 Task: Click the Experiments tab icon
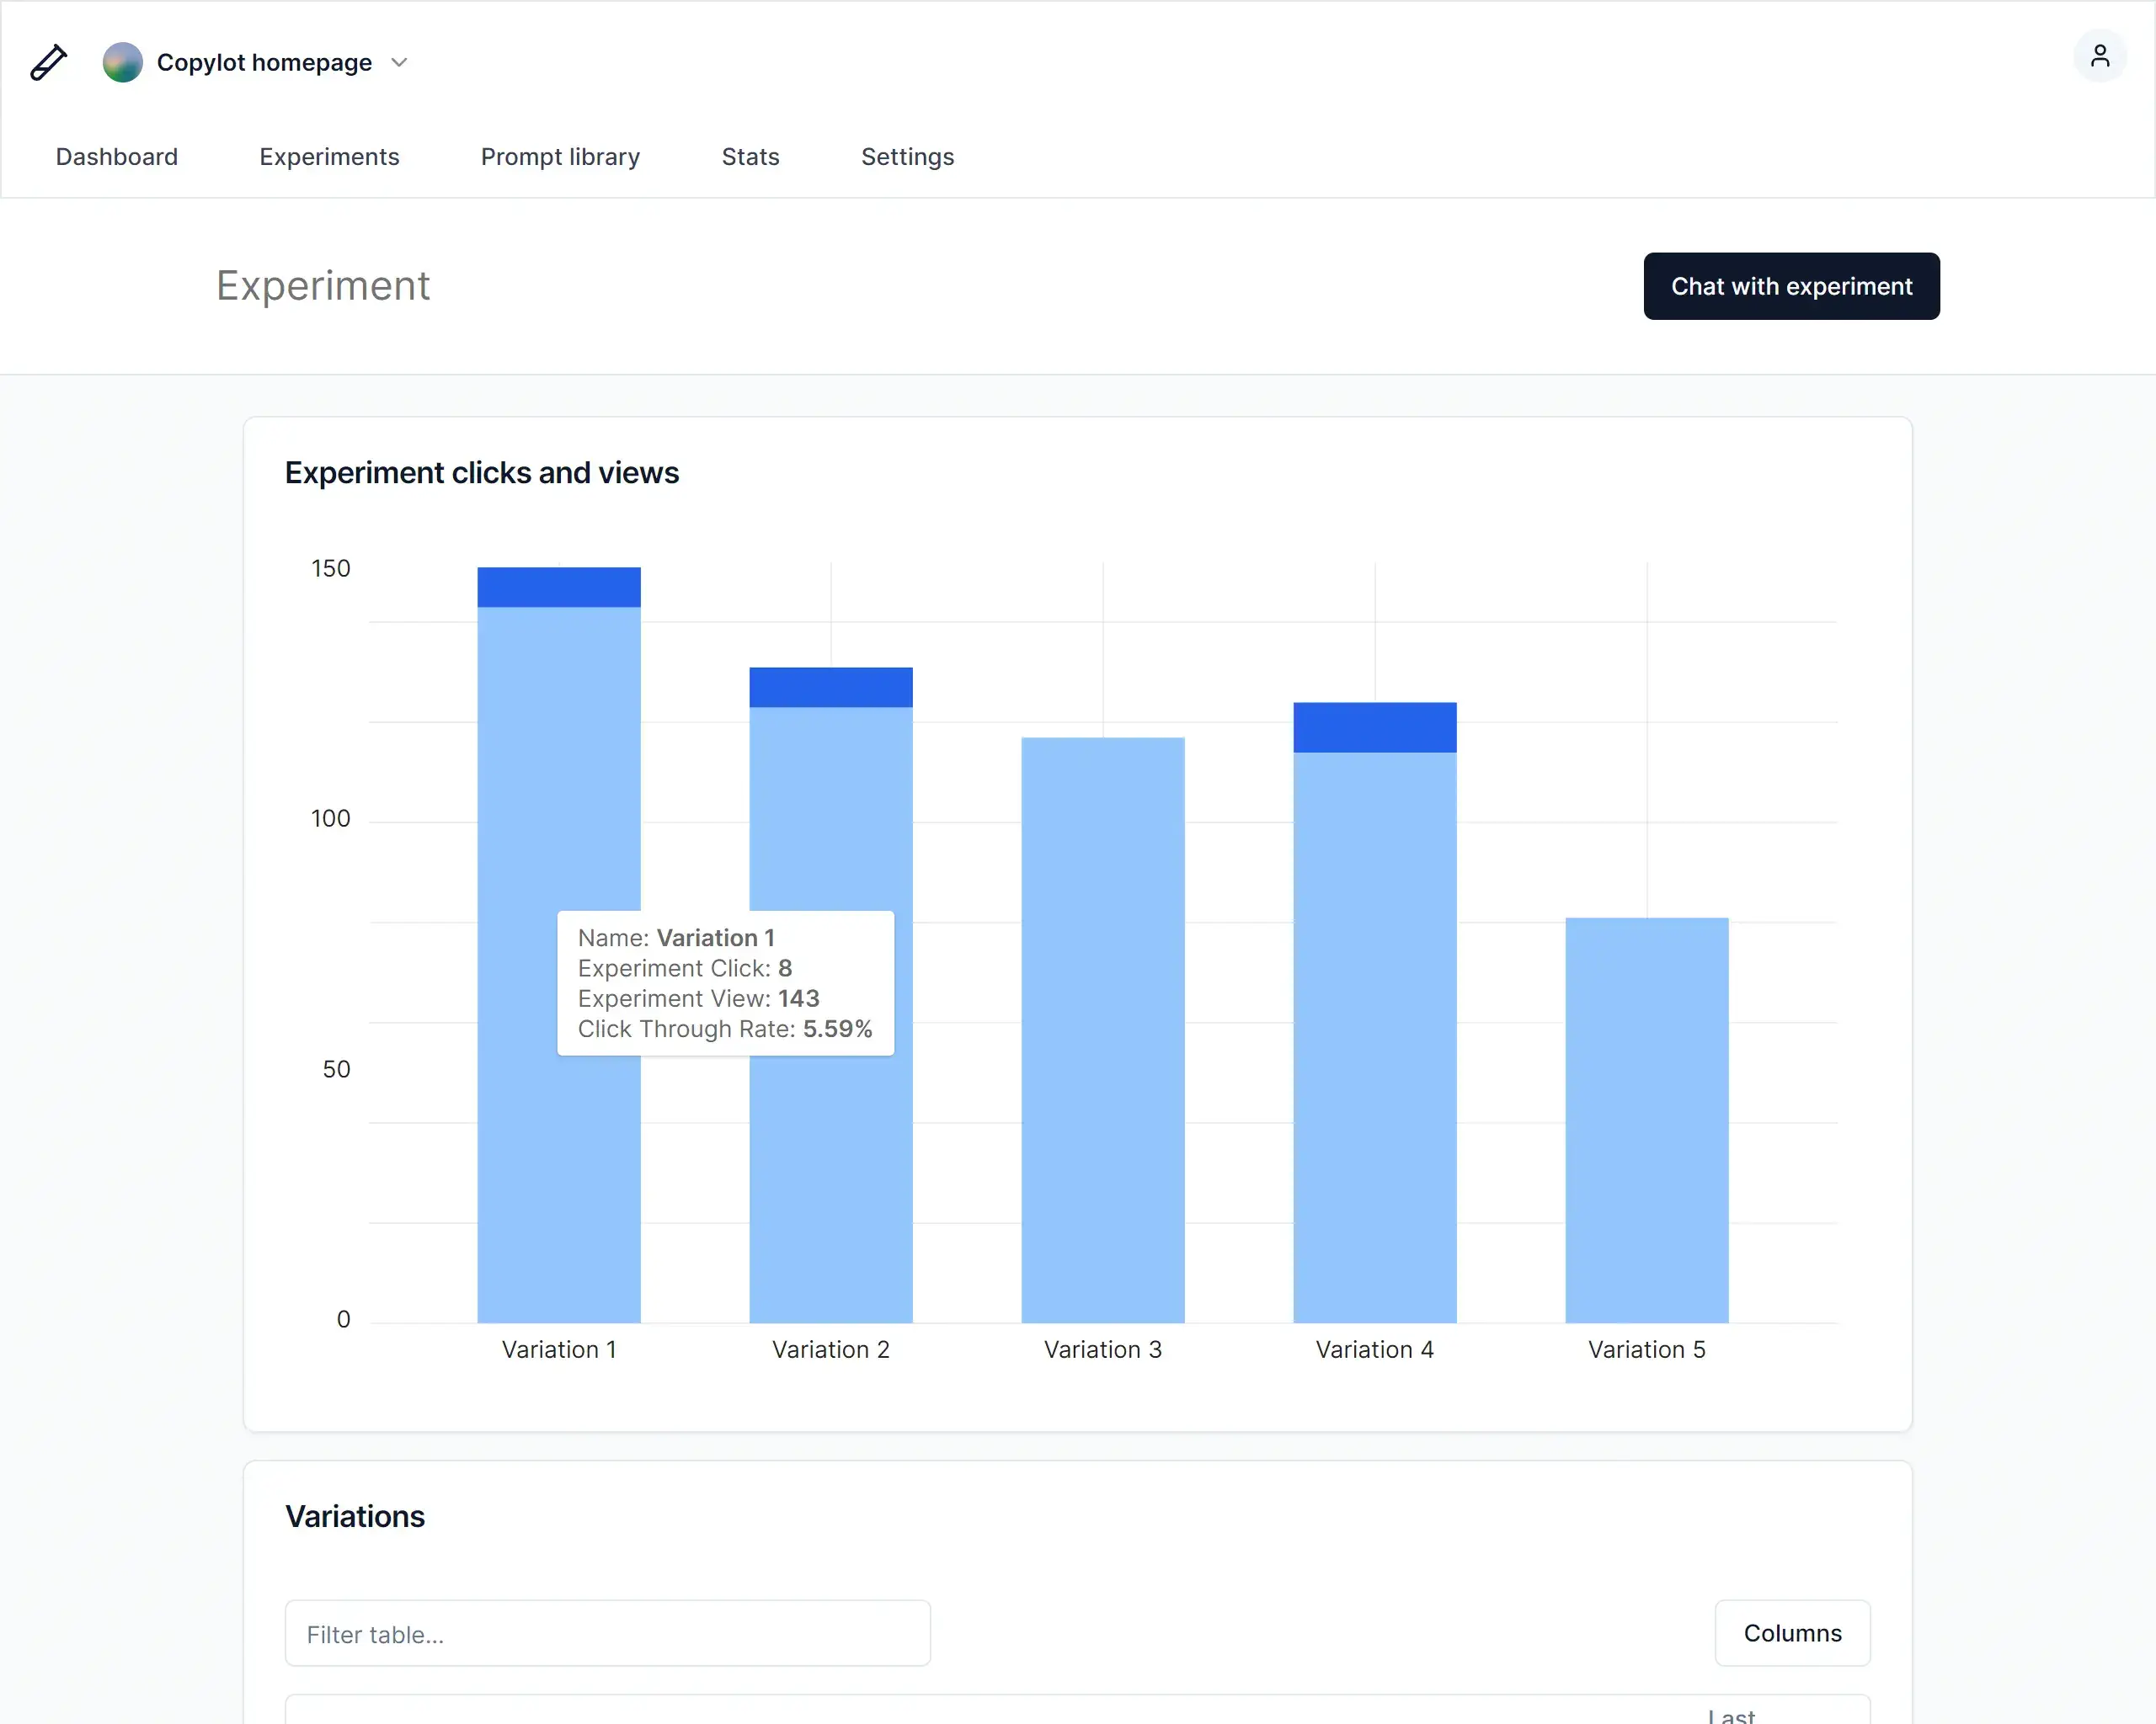[x=329, y=157]
